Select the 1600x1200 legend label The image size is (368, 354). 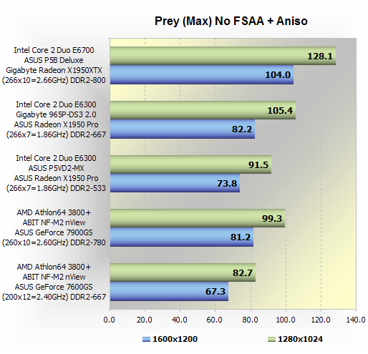(175, 339)
